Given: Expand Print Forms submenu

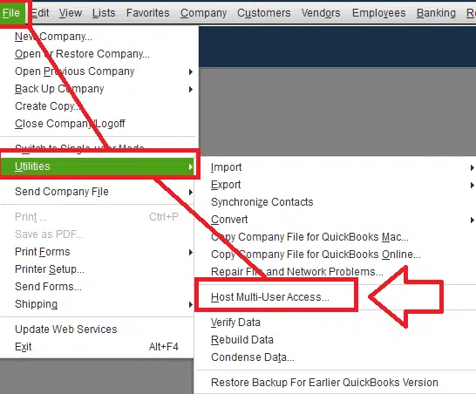Looking at the screenshot, I should pos(97,252).
